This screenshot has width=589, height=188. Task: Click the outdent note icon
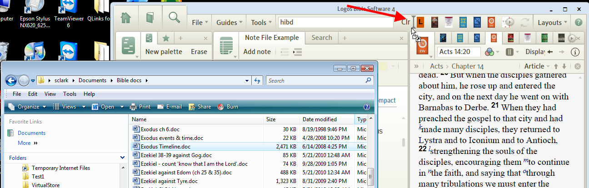(x=285, y=52)
